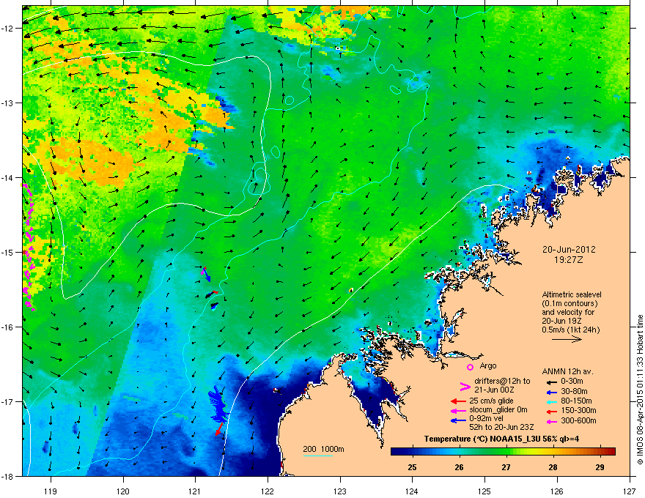This screenshot has height=498, width=645.
Task: Click the color bar tick label 25
Action: pos(412,467)
